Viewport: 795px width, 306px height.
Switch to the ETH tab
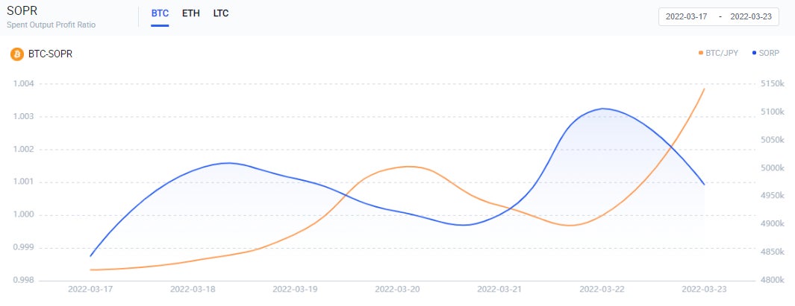(190, 13)
